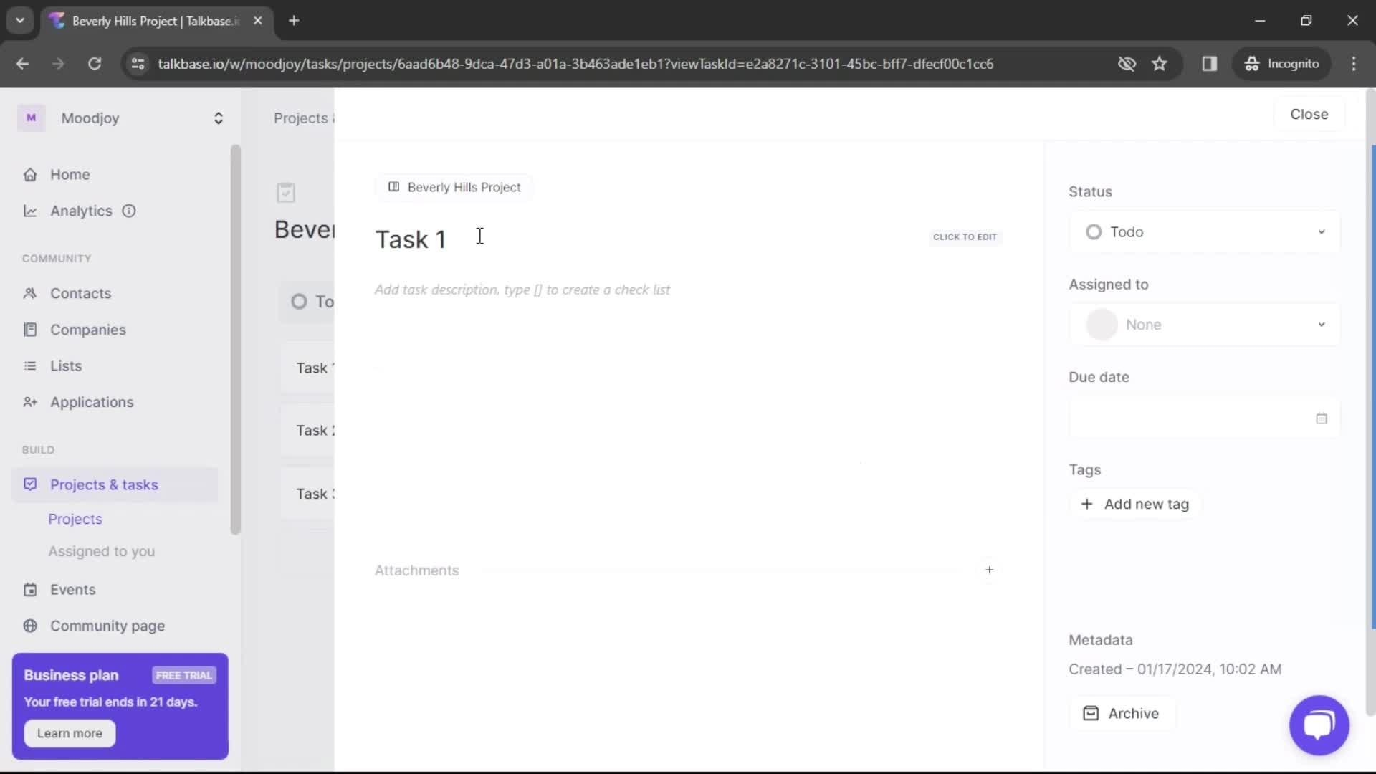
Task: Expand the Assigned to dropdown
Action: pos(1205,324)
